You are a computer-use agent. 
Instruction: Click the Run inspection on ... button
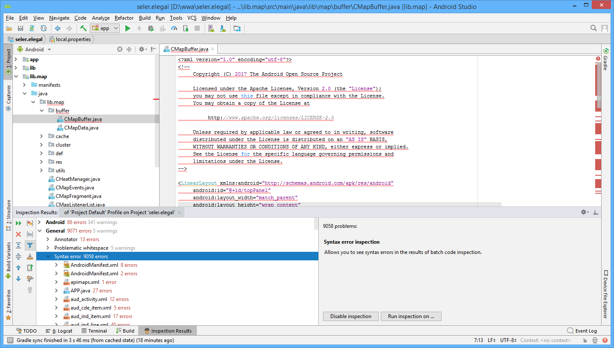point(411,316)
